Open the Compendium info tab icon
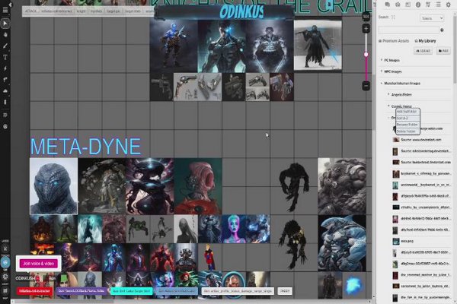Viewport: 457px width, 304px height. pyautogui.click(x=418, y=5)
